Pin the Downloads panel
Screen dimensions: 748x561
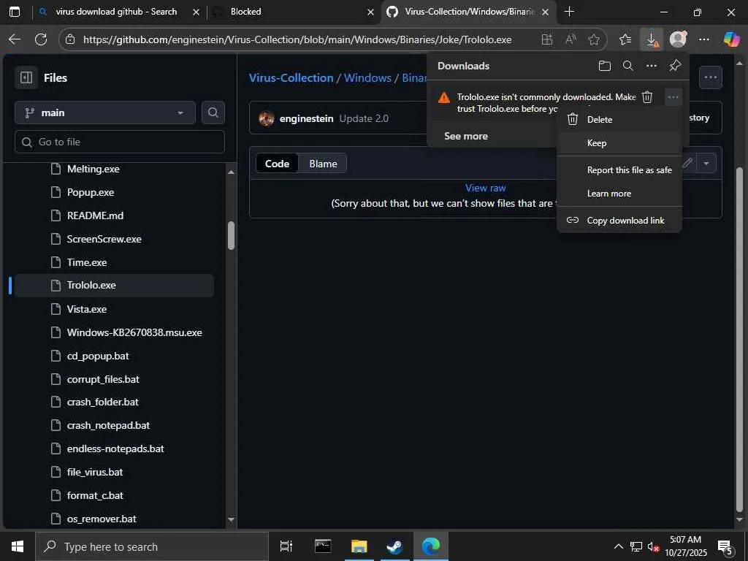674,66
